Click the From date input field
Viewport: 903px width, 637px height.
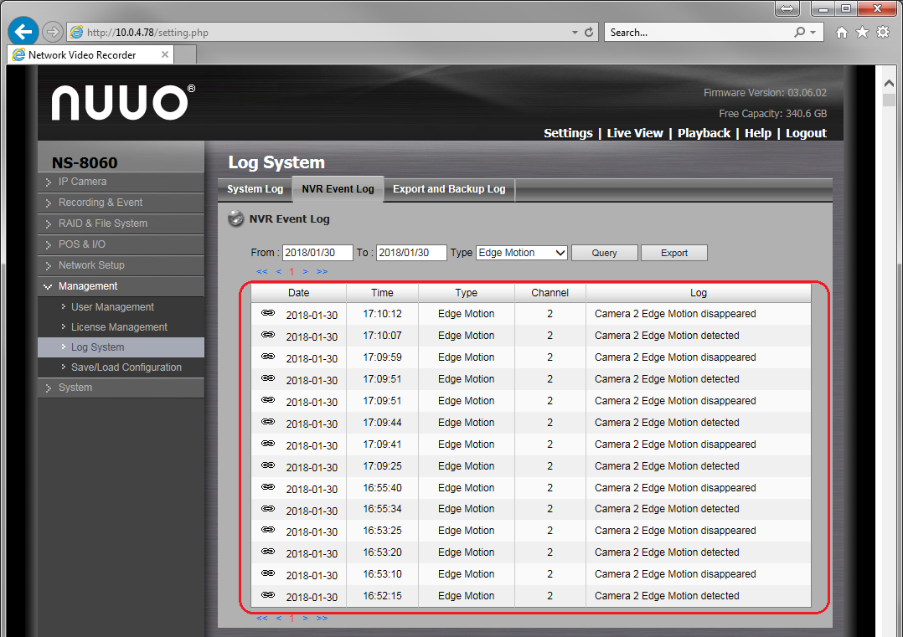point(317,253)
